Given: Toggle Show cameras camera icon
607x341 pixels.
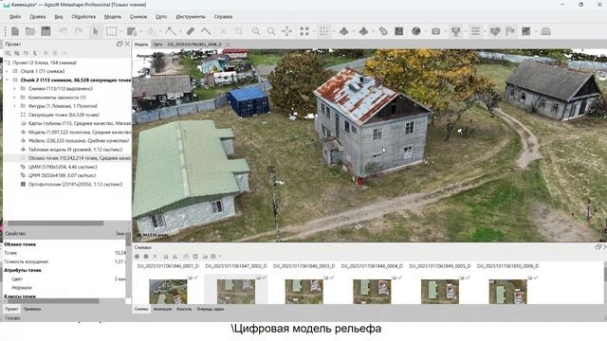Looking at the screenshot, I should [x=436, y=31].
